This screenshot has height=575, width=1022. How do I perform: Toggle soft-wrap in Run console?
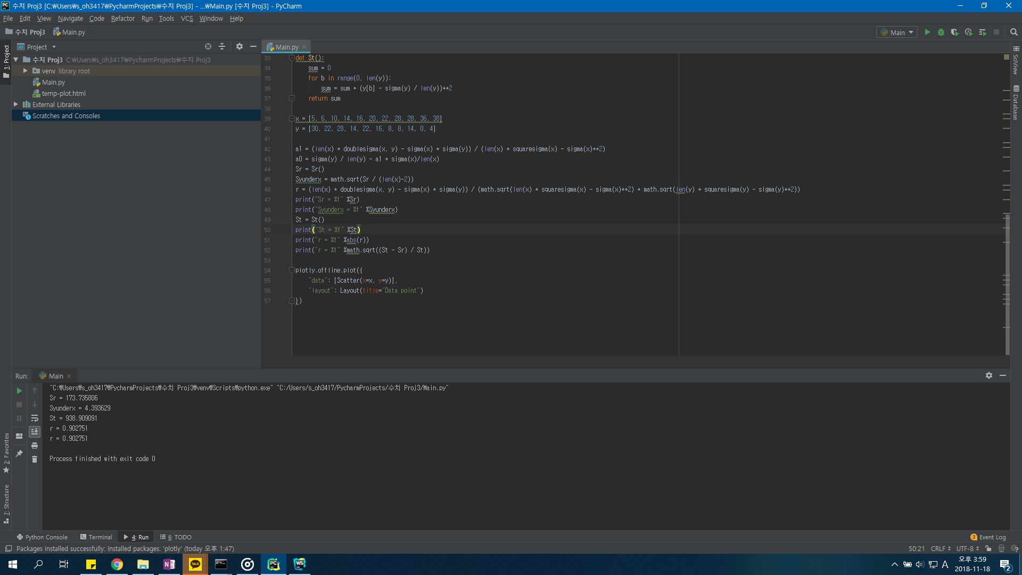(x=35, y=418)
